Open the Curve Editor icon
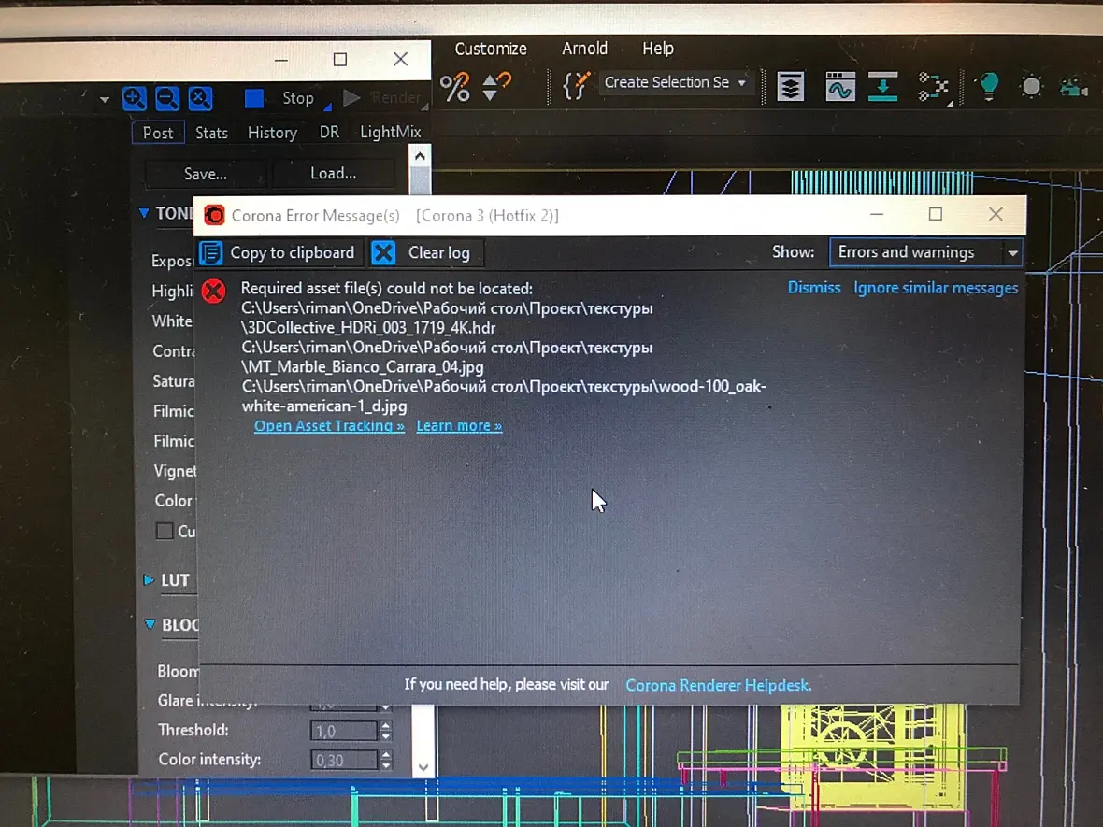Image resolution: width=1103 pixels, height=827 pixels. pos(840,87)
